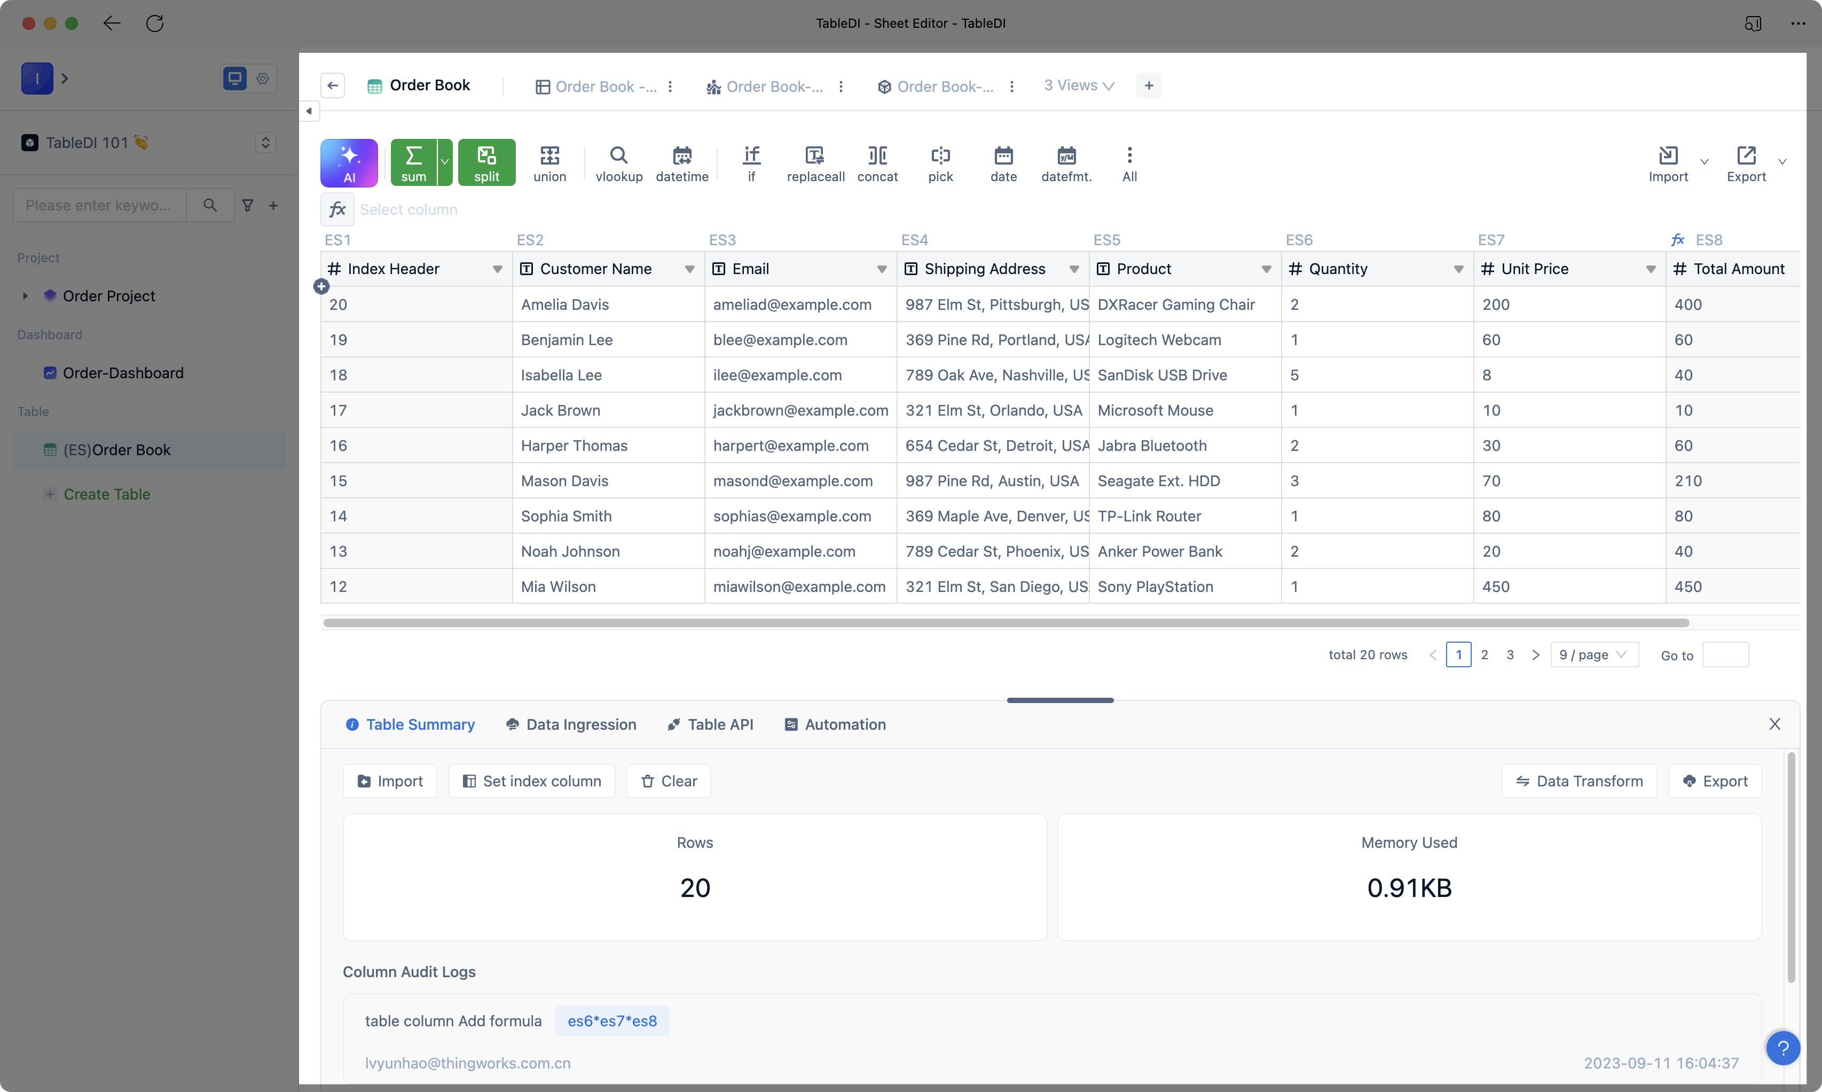
Task: Apply the sum function
Action: point(413,162)
